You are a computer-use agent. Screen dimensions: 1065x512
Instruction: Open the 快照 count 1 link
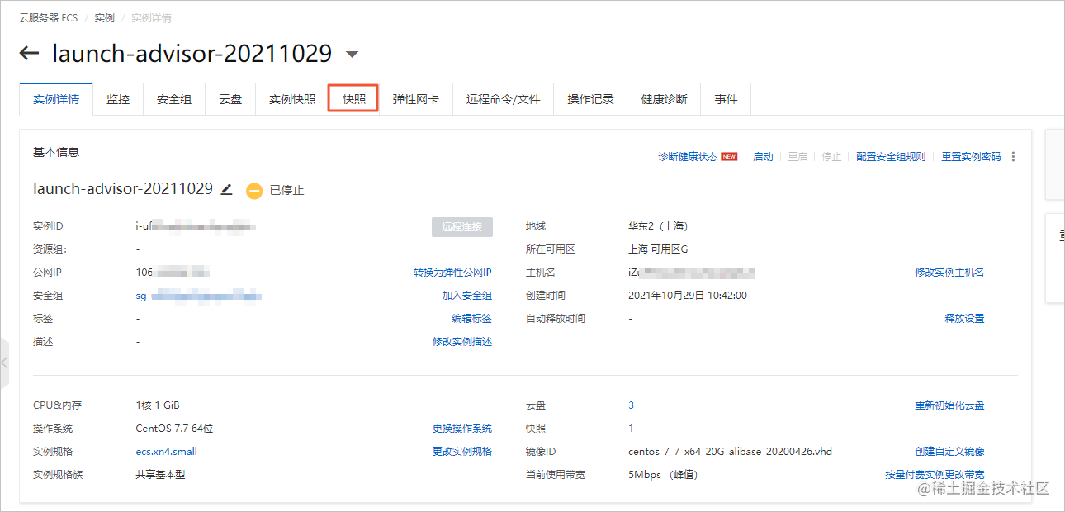pos(631,429)
